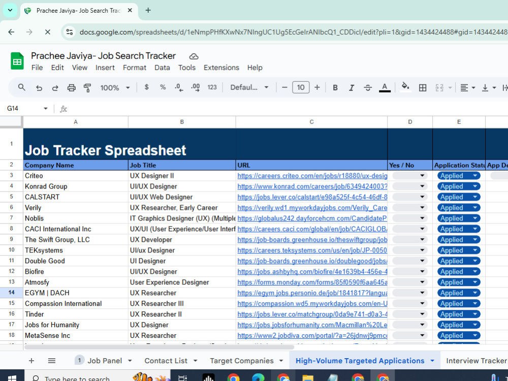Open more number formats (123)
The width and height of the screenshot is (508, 381).
212,87
